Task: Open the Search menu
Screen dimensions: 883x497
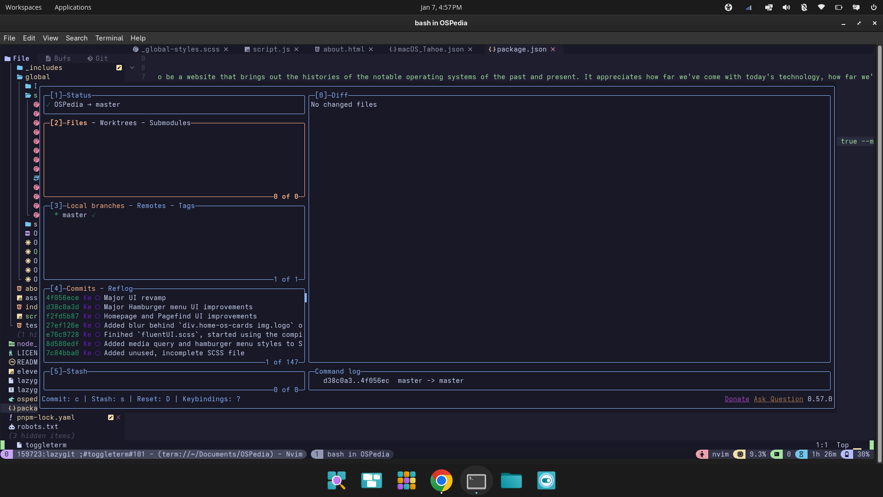Action: pyautogui.click(x=76, y=38)
